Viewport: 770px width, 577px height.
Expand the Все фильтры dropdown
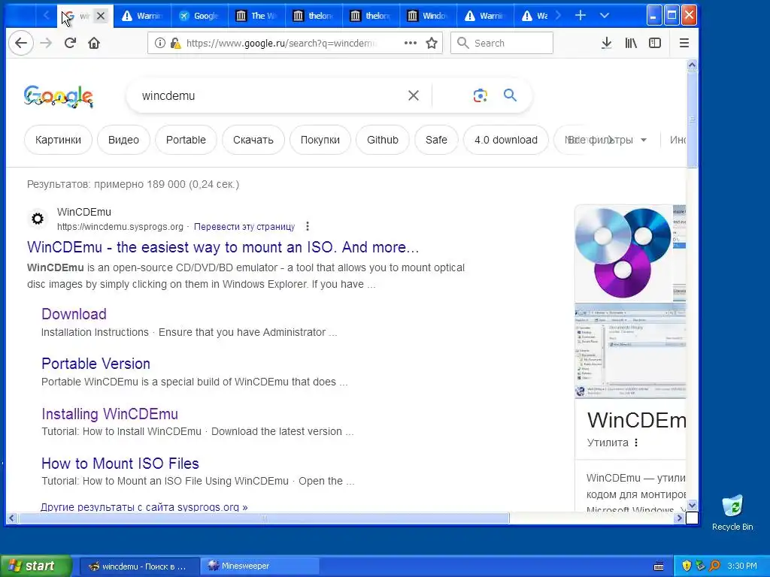[x=607, y=140]
